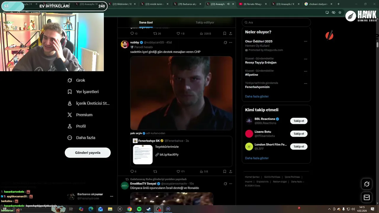
Task: Open more options for Okur Ödülleri 2025
Action: 306,41
